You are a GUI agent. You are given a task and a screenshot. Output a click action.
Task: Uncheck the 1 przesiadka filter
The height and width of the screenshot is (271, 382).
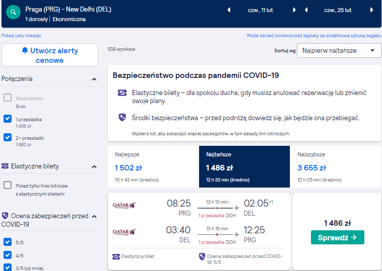click(x=8, y=119)
